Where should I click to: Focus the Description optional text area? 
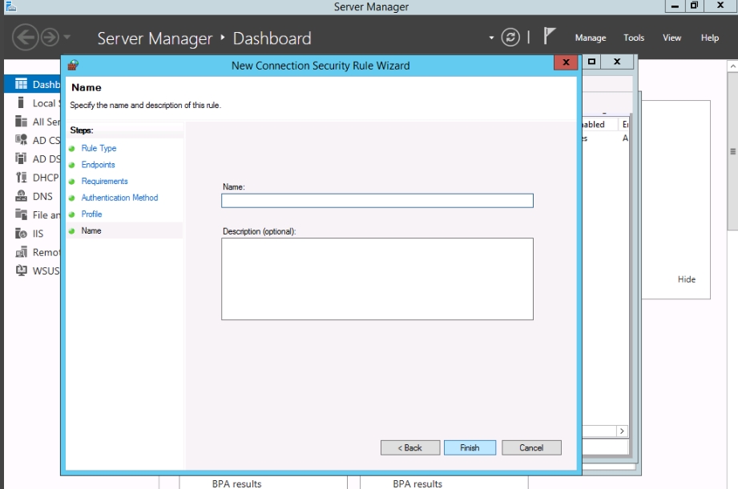[377, 279]
